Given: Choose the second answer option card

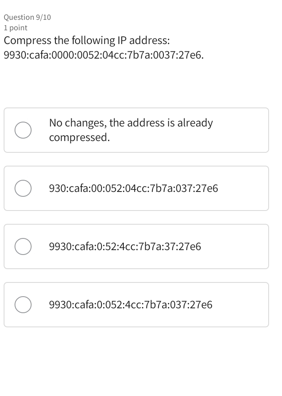Looking at the screenshot, I should (x=136, y=188).
